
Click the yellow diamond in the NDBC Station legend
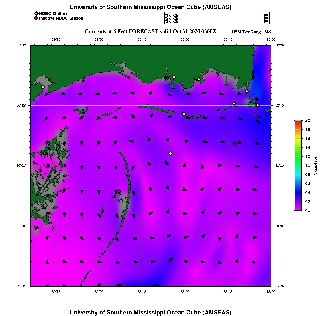point(36,14)
